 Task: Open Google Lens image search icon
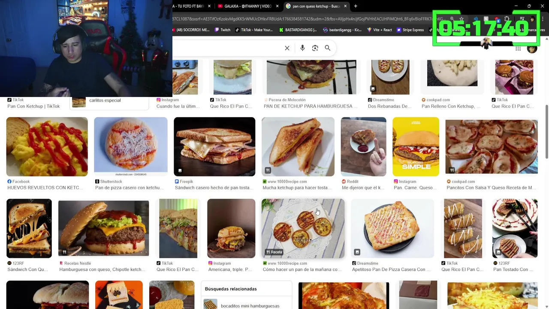pos(315,48)
